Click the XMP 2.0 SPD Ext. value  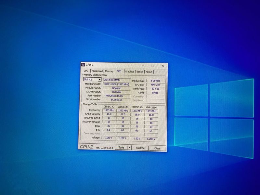pos(155,85)
